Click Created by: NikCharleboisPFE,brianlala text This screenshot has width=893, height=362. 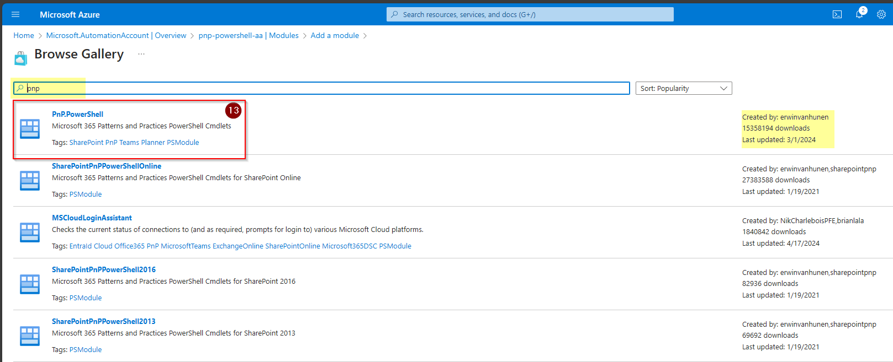[x=803, y=220]
